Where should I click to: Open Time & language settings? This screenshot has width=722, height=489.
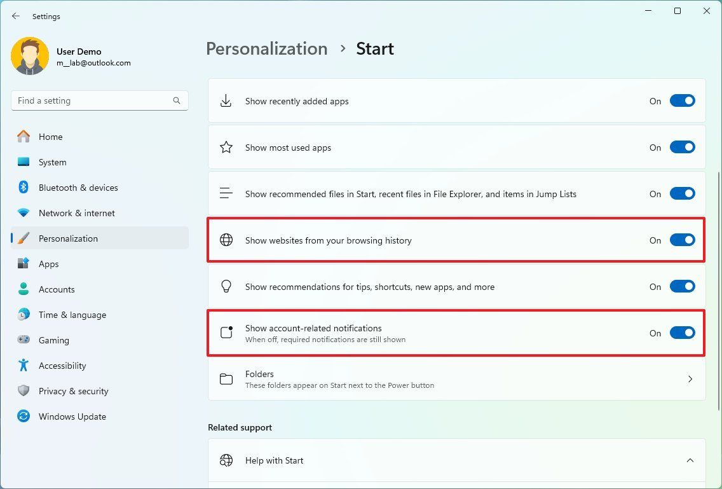(x=72, y=315)
